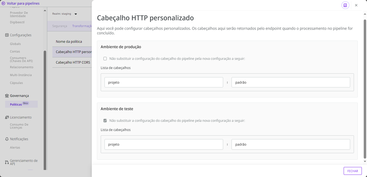
Task: Click the Governança building icon
Action: [x=7, y=96]
